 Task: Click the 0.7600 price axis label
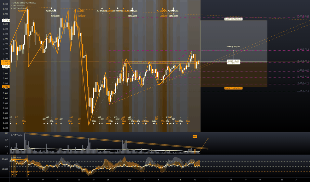point(6,49)
